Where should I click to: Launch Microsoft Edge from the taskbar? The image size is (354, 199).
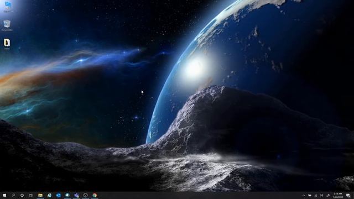(x=49, y=195)
